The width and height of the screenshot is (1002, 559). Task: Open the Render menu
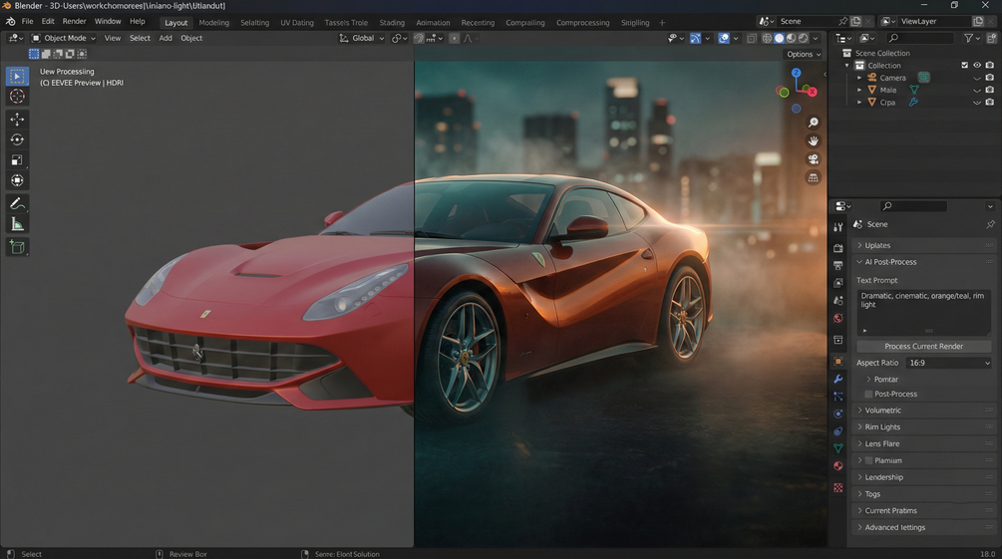click(74, 21)
